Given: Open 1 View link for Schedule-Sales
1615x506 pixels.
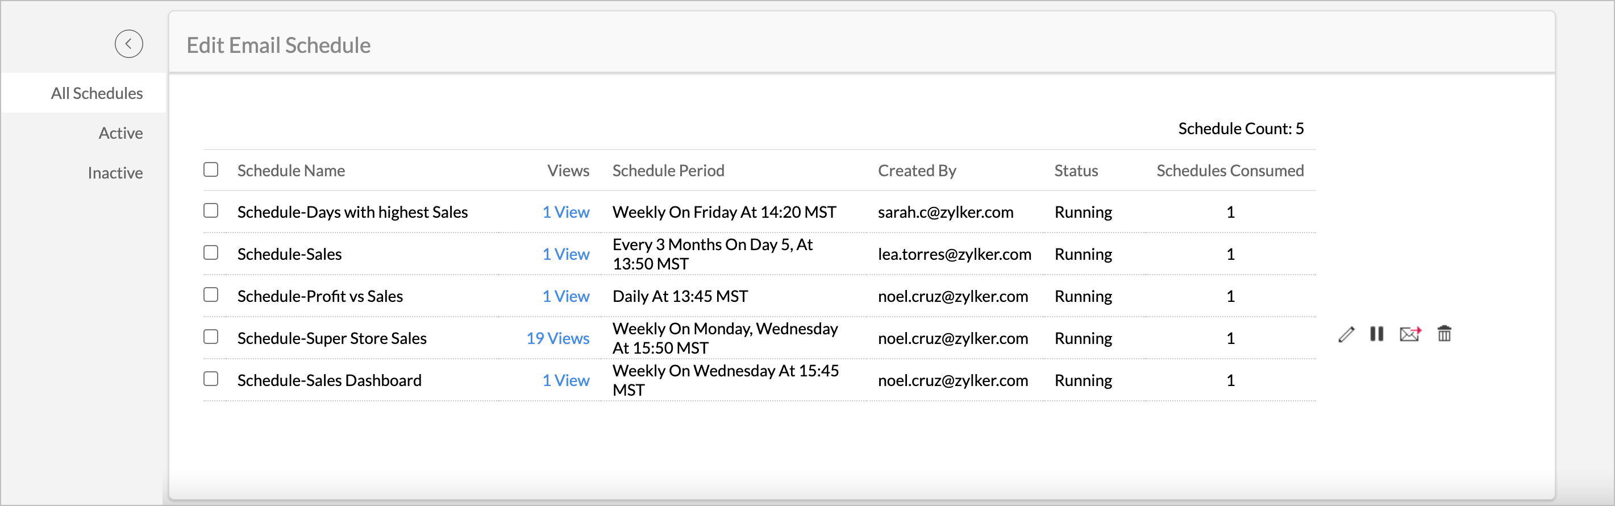Looking at the screenshot, I should (x=565, y=255).
